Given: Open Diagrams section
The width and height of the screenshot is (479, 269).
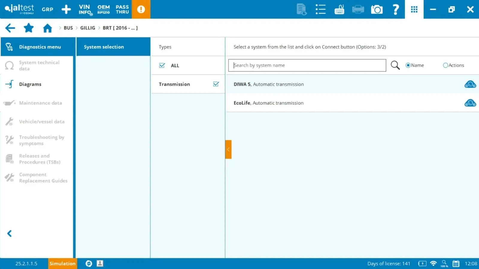Looking at the screenshot, I should (x=37, y=84).
